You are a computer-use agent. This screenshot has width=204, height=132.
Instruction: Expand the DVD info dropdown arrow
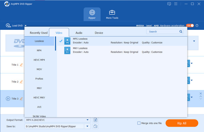click(194, 41)
